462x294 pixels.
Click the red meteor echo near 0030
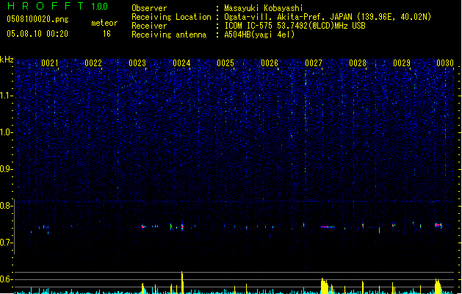(x=438, y=225)
